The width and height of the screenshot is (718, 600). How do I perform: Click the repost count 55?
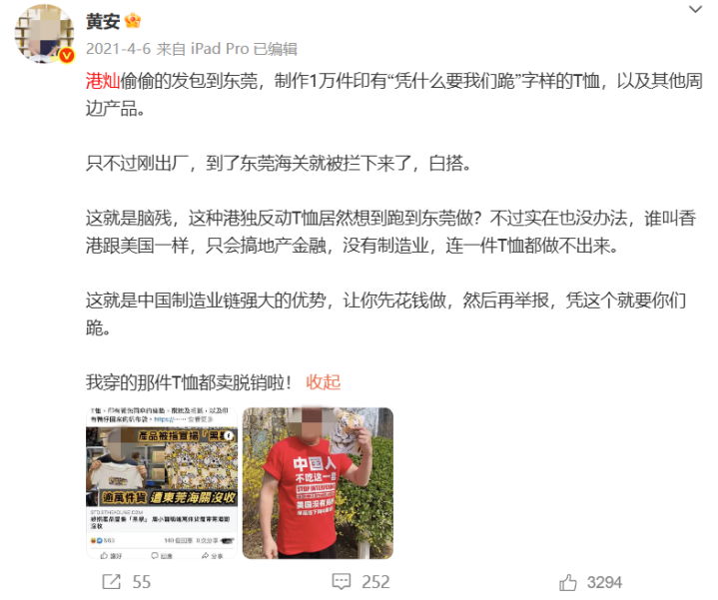click(142, 582)
